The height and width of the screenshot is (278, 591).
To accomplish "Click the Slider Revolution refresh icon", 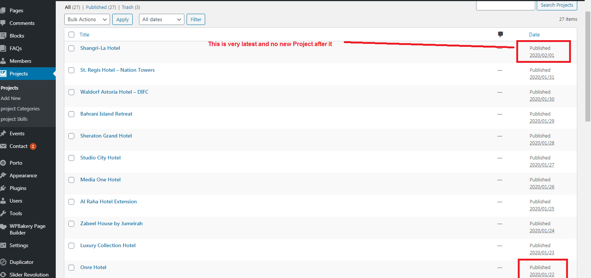I will click(x=3, y=275).
